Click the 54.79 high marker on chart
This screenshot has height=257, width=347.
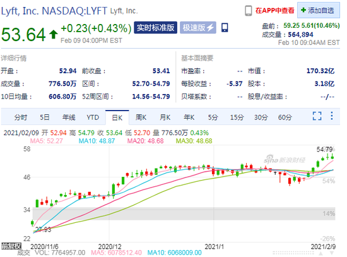pos(324,150)
